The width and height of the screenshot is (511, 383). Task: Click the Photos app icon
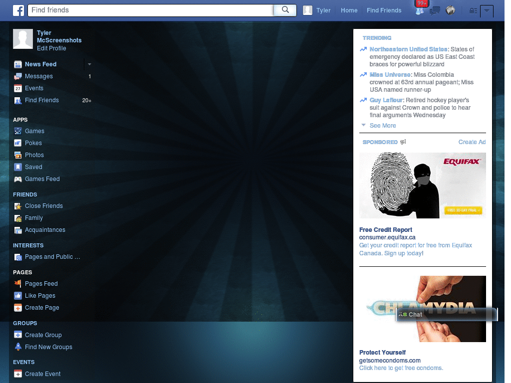coord(18,155)
